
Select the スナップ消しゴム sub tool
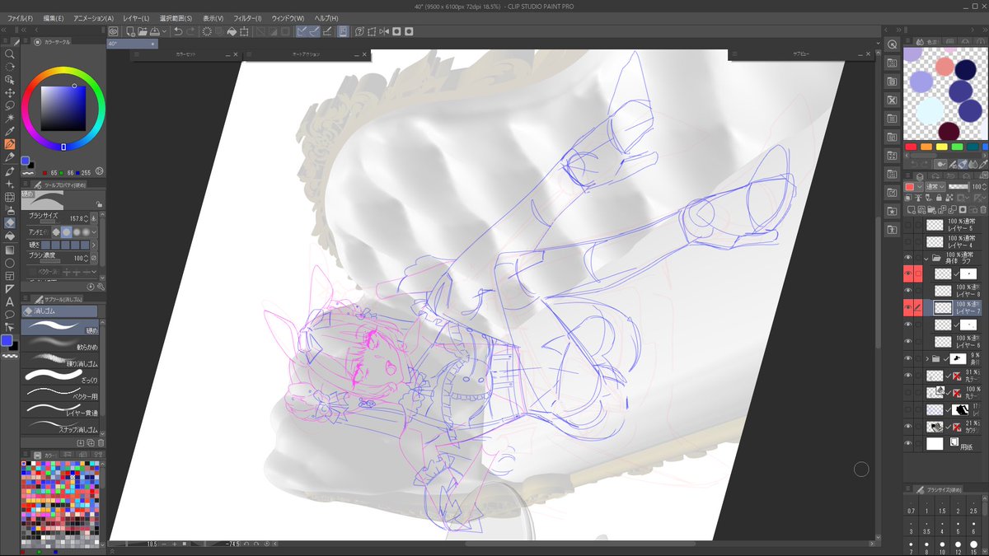tap(62, 428)
